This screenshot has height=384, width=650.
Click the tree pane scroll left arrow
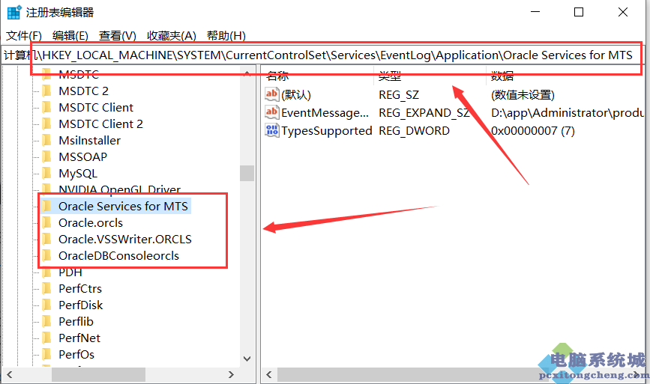tap(9, 375)
